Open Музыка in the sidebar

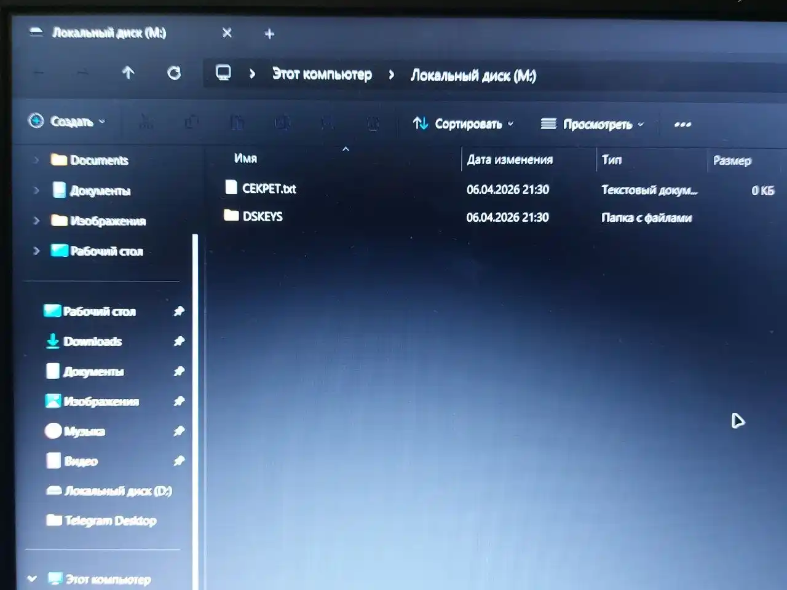[75, 431]
